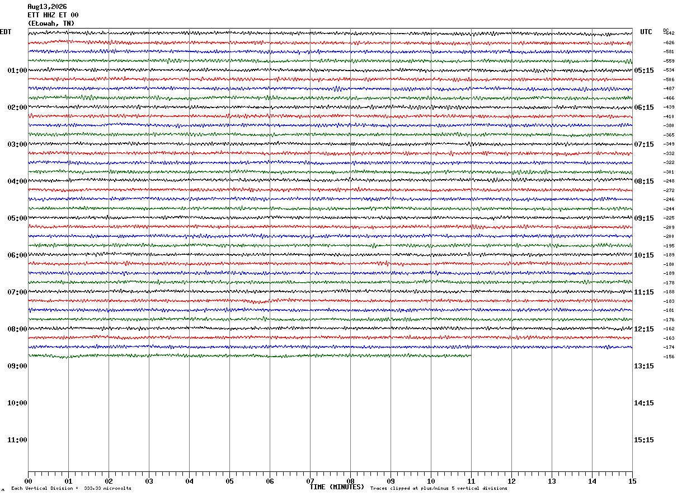Screen dimensions: 677x496
Task: Select the EDT time label '03:00'
Action: point(17,144)
